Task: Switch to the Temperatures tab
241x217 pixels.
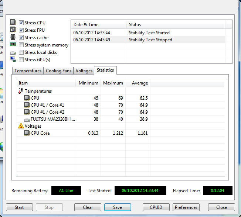Action: coord(28,71)
